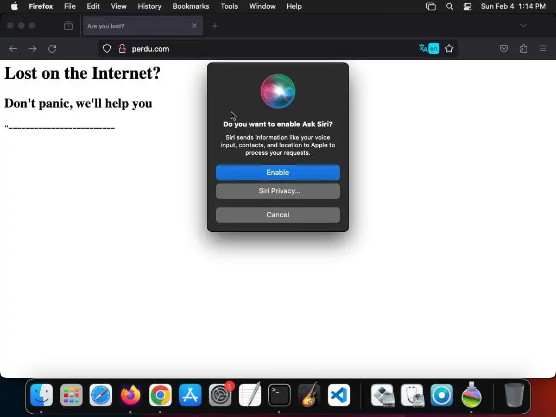Click the insecure connection padlock icon
Image resolution: width=556 pixels, height=417 pixels.
pyautogui.click(x=122, y=48)
